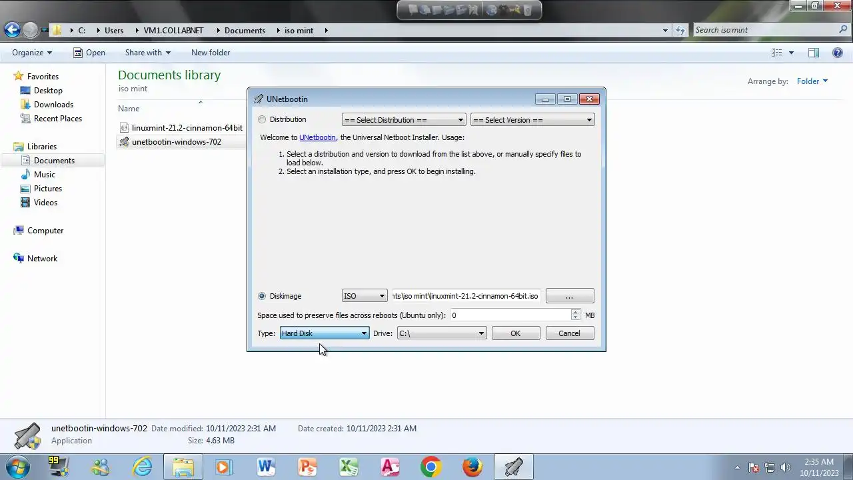The width and height of the screenshot is (853, 480).
Task: Open Internet Explorer from taskbar
Action: [x=142, y=467]
